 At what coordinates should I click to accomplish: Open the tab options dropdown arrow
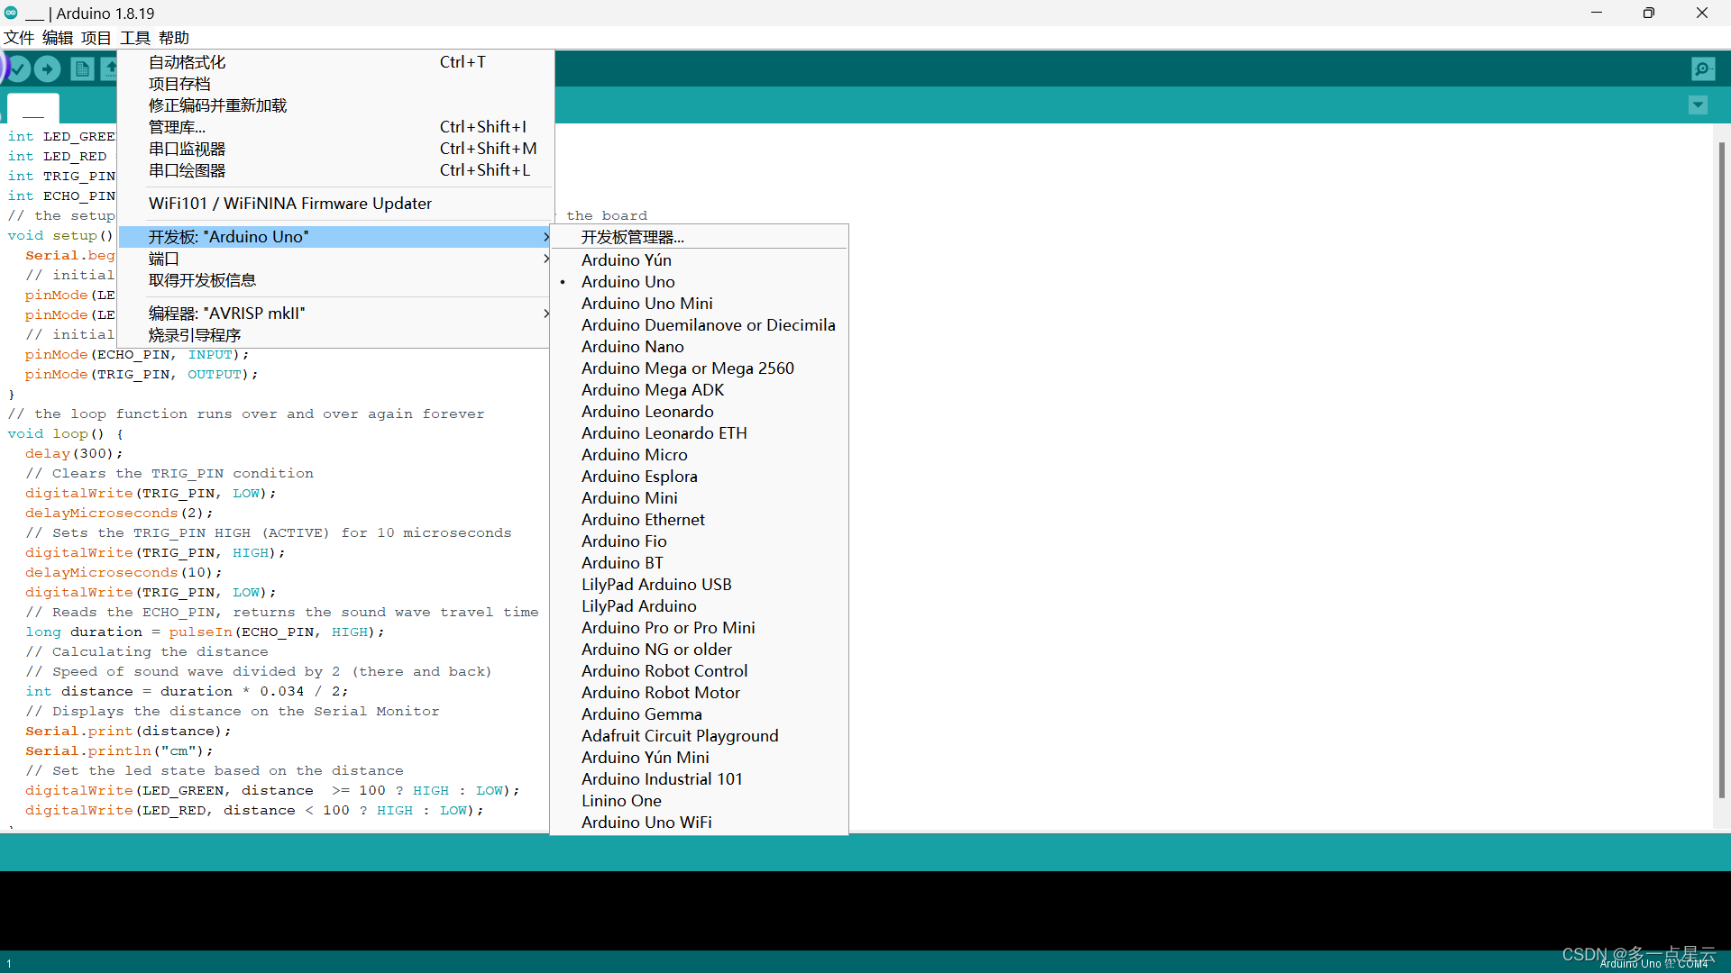pos(1698,105)
